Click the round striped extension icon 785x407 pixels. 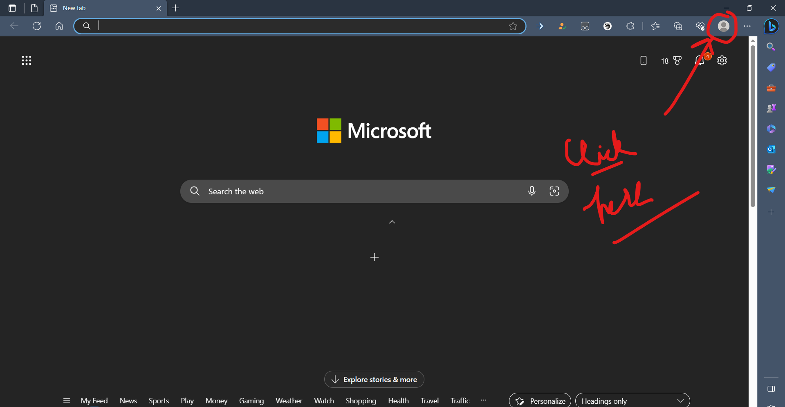(x=608, y=26)
